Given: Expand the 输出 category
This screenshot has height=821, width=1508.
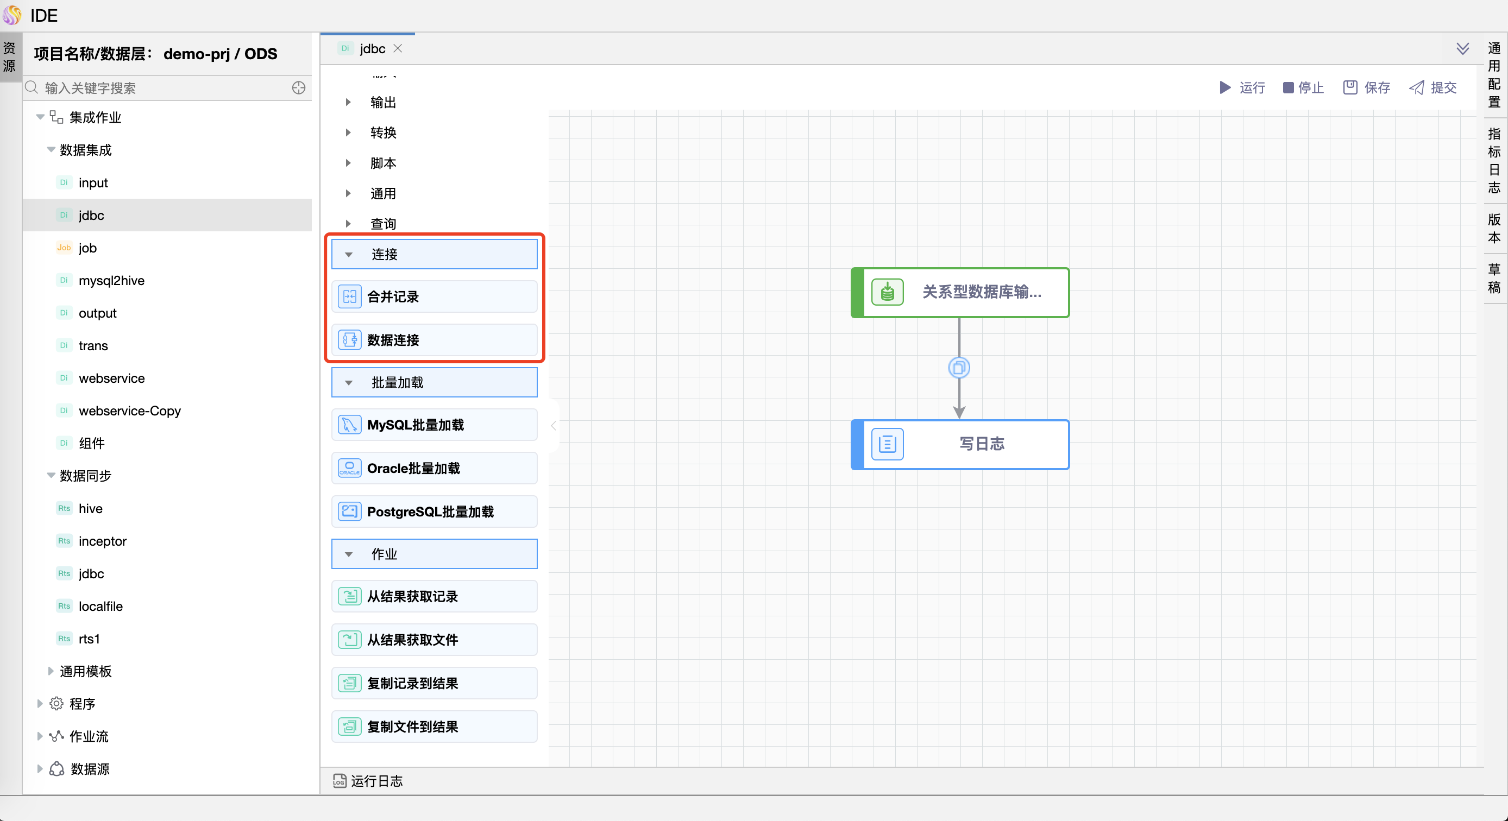Looking at the screenshot, I should (x=348, y=103).
